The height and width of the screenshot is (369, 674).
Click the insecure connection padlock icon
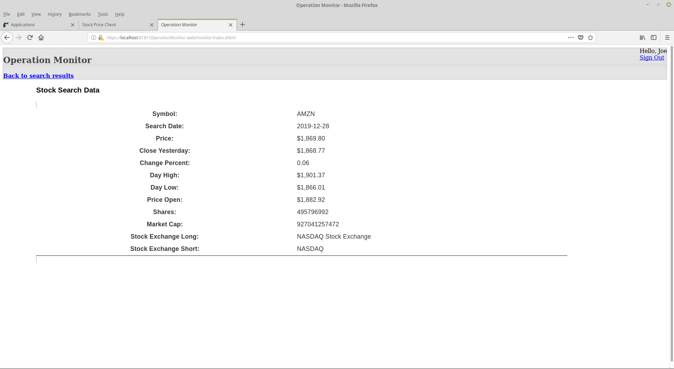point(101,37)
